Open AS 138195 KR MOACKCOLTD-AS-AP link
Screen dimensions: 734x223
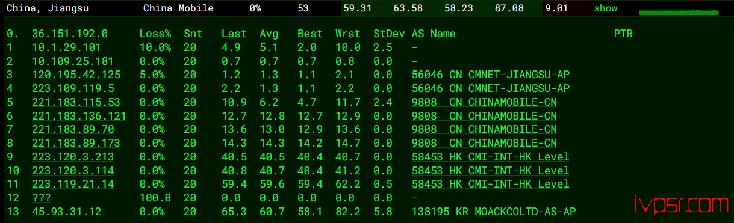point(493,212)
